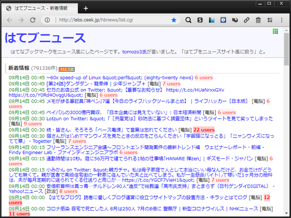The width and height of the screenshot is (291, 218).
Task: Open the chain link extension icon
Action: click(246, 20)
